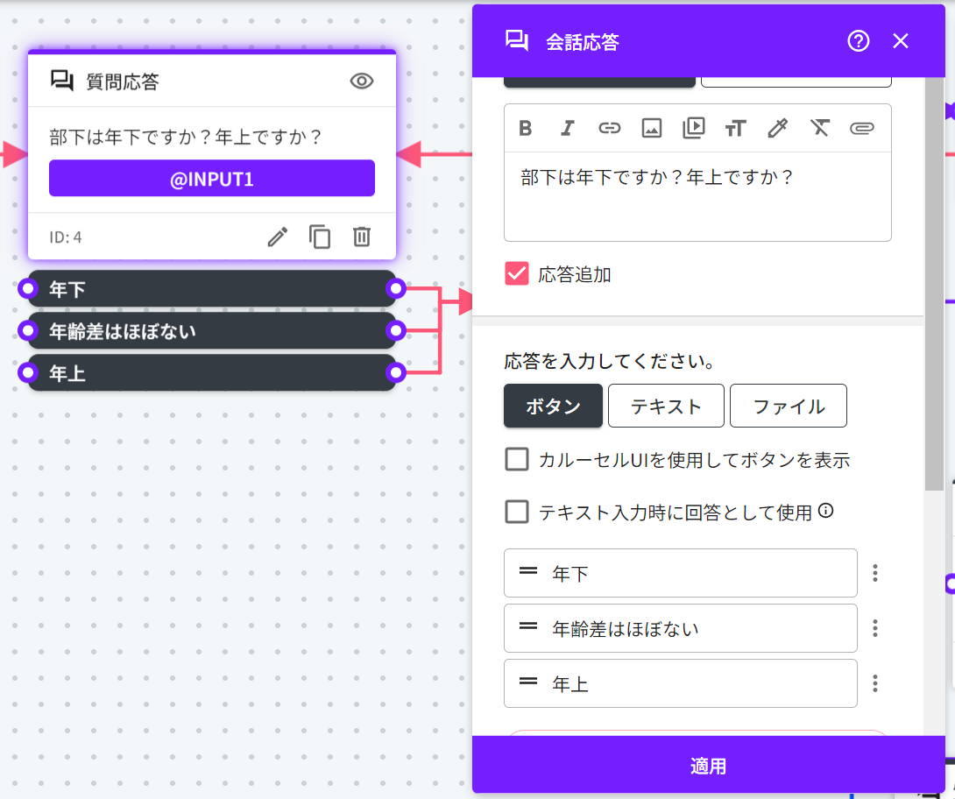Switch response type to ファイル
Viewport: 955px width, 799px height.
pyautogui.click(x=788, y=406)
